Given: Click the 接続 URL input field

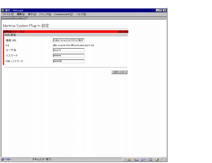Looking at the screenshot, I should click(x=69, y=40).
